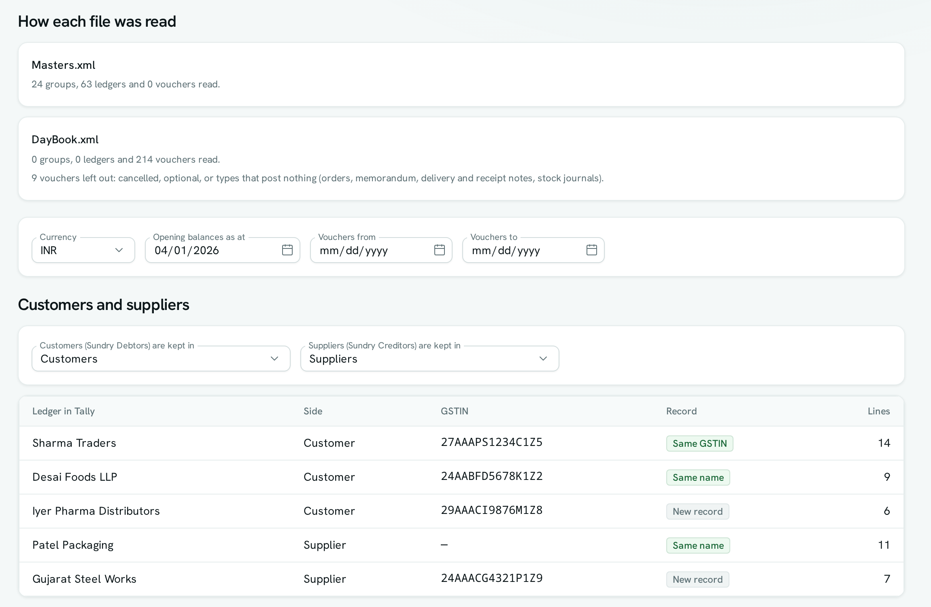The image size is (931, 607).
Task: Open calendar picker for Opening balances date
Action: (x=287, y=250)
